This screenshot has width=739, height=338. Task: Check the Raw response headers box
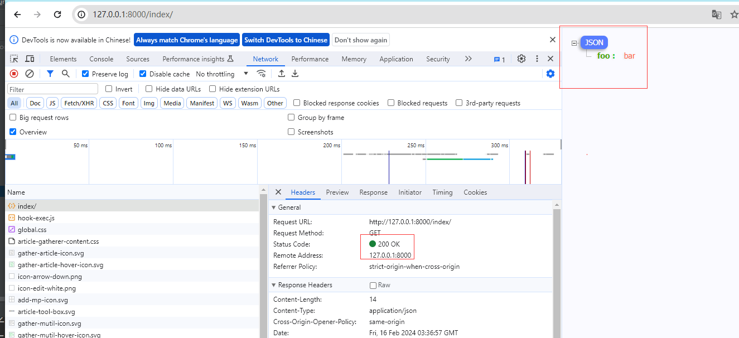tap(373, 285)
